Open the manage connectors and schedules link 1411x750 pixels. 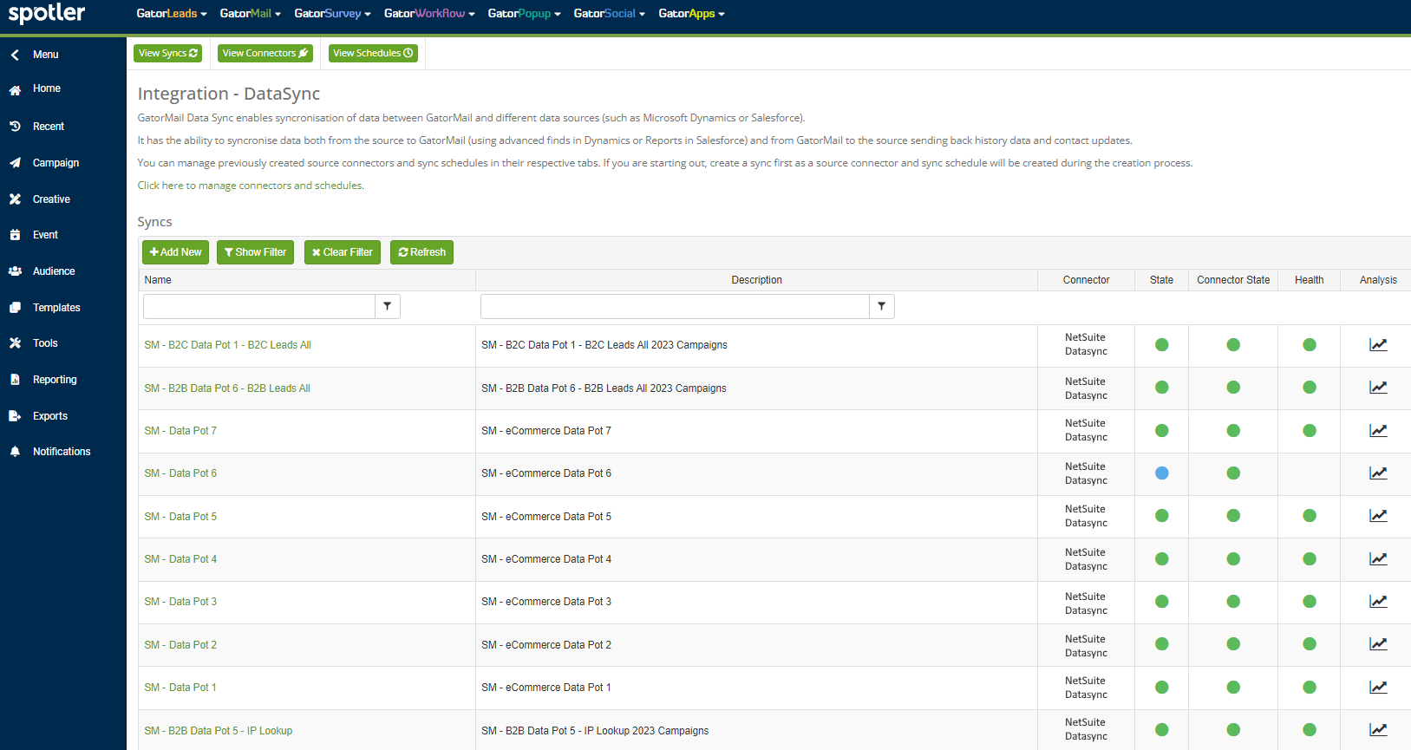pos(251,186)
